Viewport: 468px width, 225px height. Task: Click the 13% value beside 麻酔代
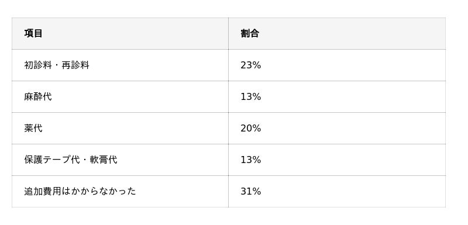(251, 96)
